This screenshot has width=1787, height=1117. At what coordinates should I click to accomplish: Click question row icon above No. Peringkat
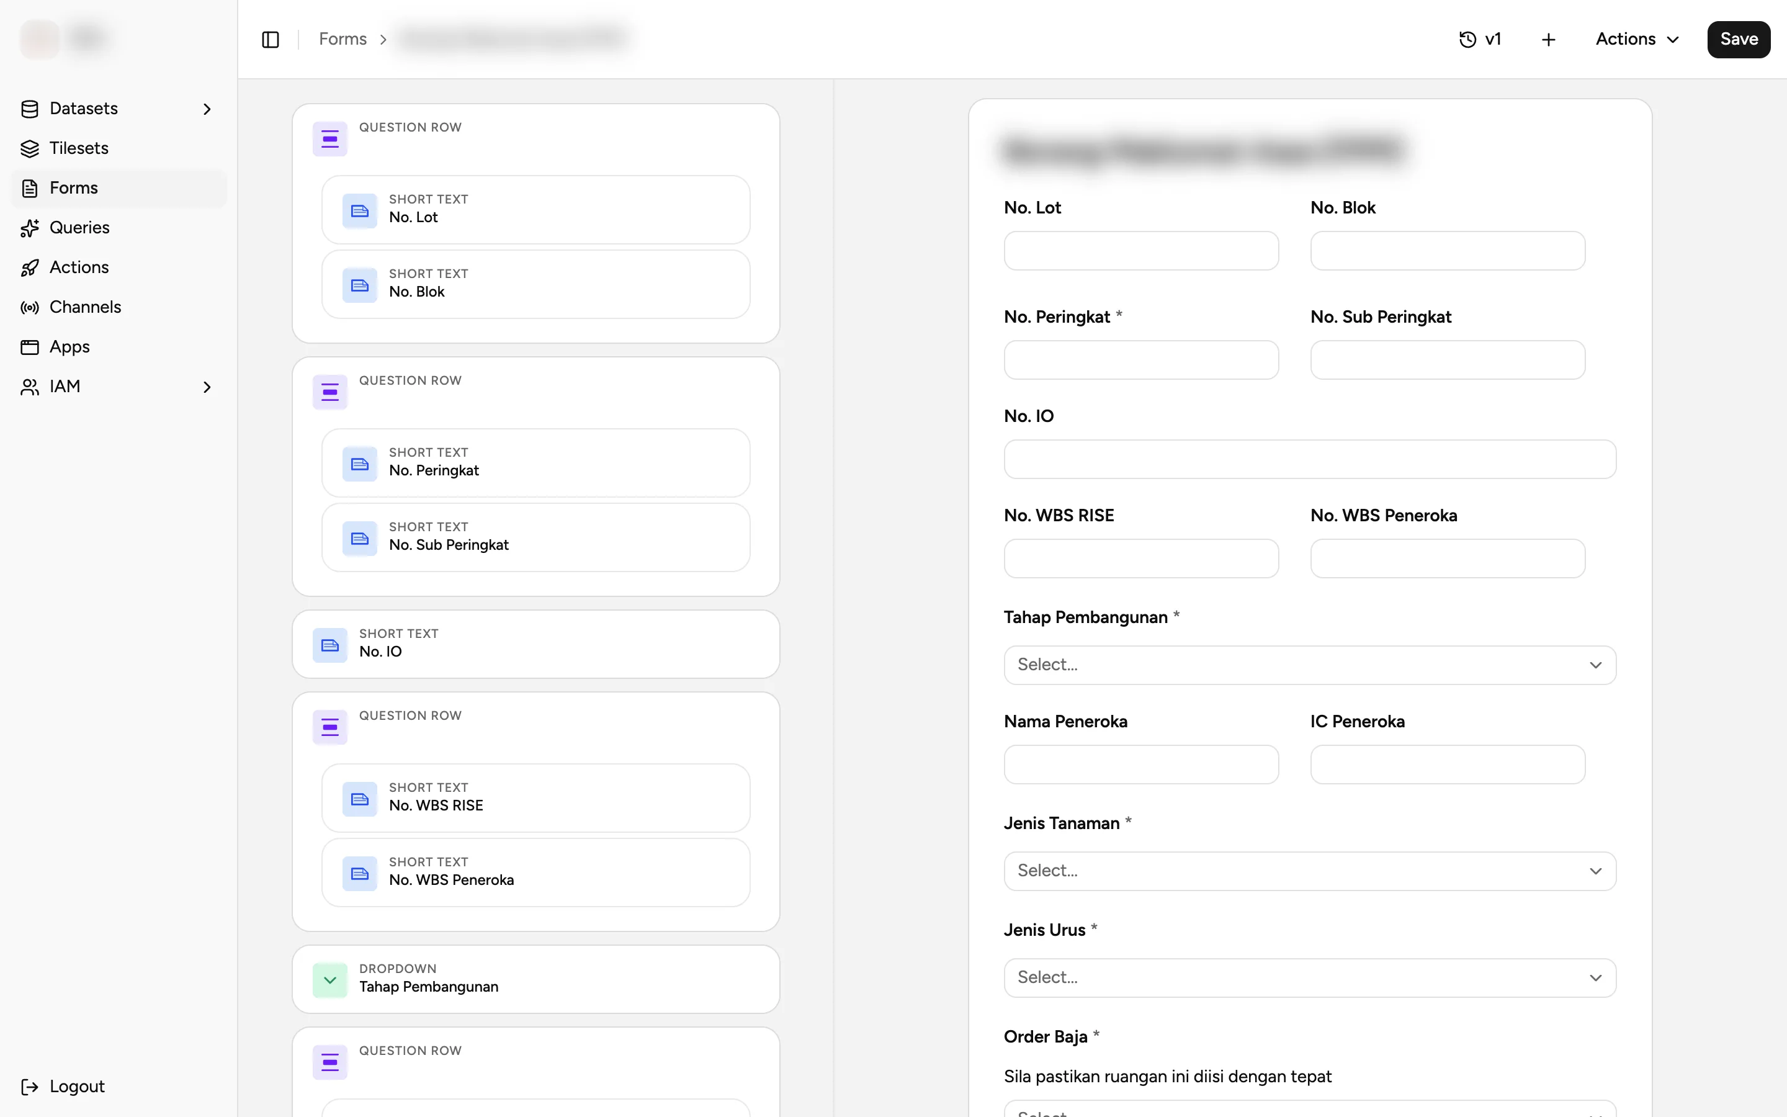(330, 392)
